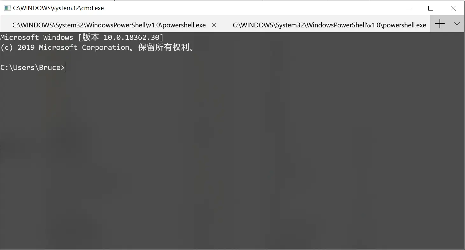Minimize the terminal window
465x250 pixels.
pos(408,8)
